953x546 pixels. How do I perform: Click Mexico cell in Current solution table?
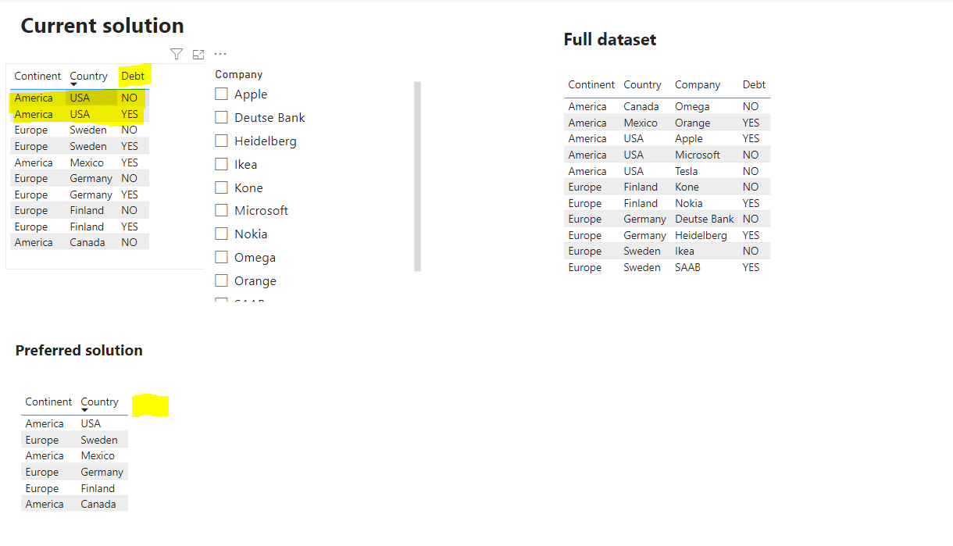point(87,162)
